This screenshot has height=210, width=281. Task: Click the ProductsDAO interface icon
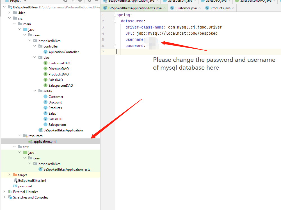[x=45, y=74]
